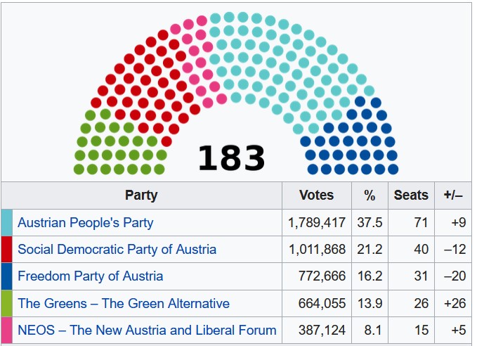Click the 1,789,417 votes cell
The image size is (477, 346).
(317, 223)
